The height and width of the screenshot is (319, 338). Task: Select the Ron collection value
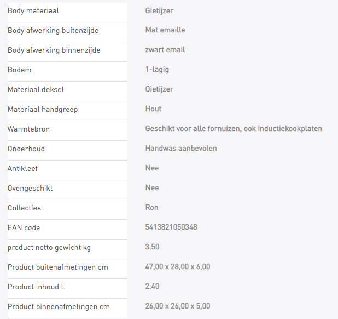[x=151, y=207]
